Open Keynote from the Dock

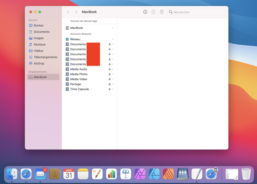point(126,174)
